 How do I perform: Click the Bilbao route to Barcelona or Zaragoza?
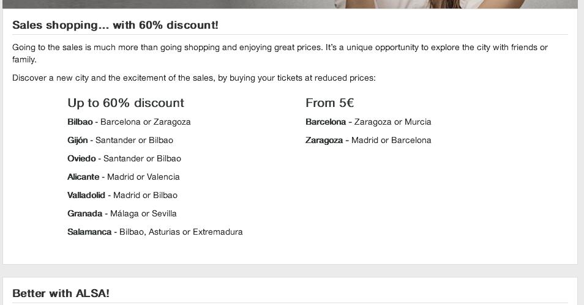pyautogui.click(x=129, y=122)
